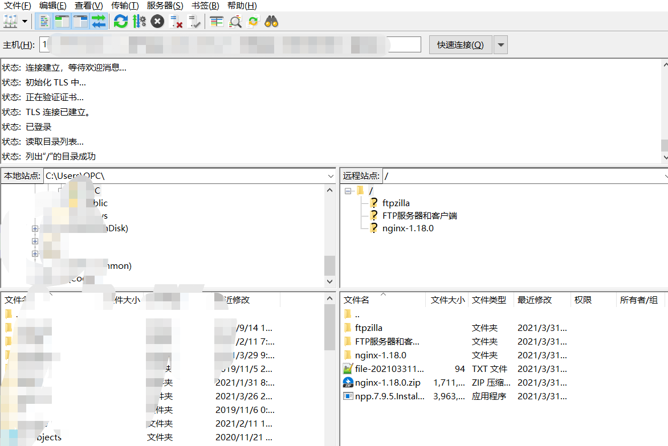Expand the nDisk) local tree node
668x446 pixels.
tap(35, 228)
